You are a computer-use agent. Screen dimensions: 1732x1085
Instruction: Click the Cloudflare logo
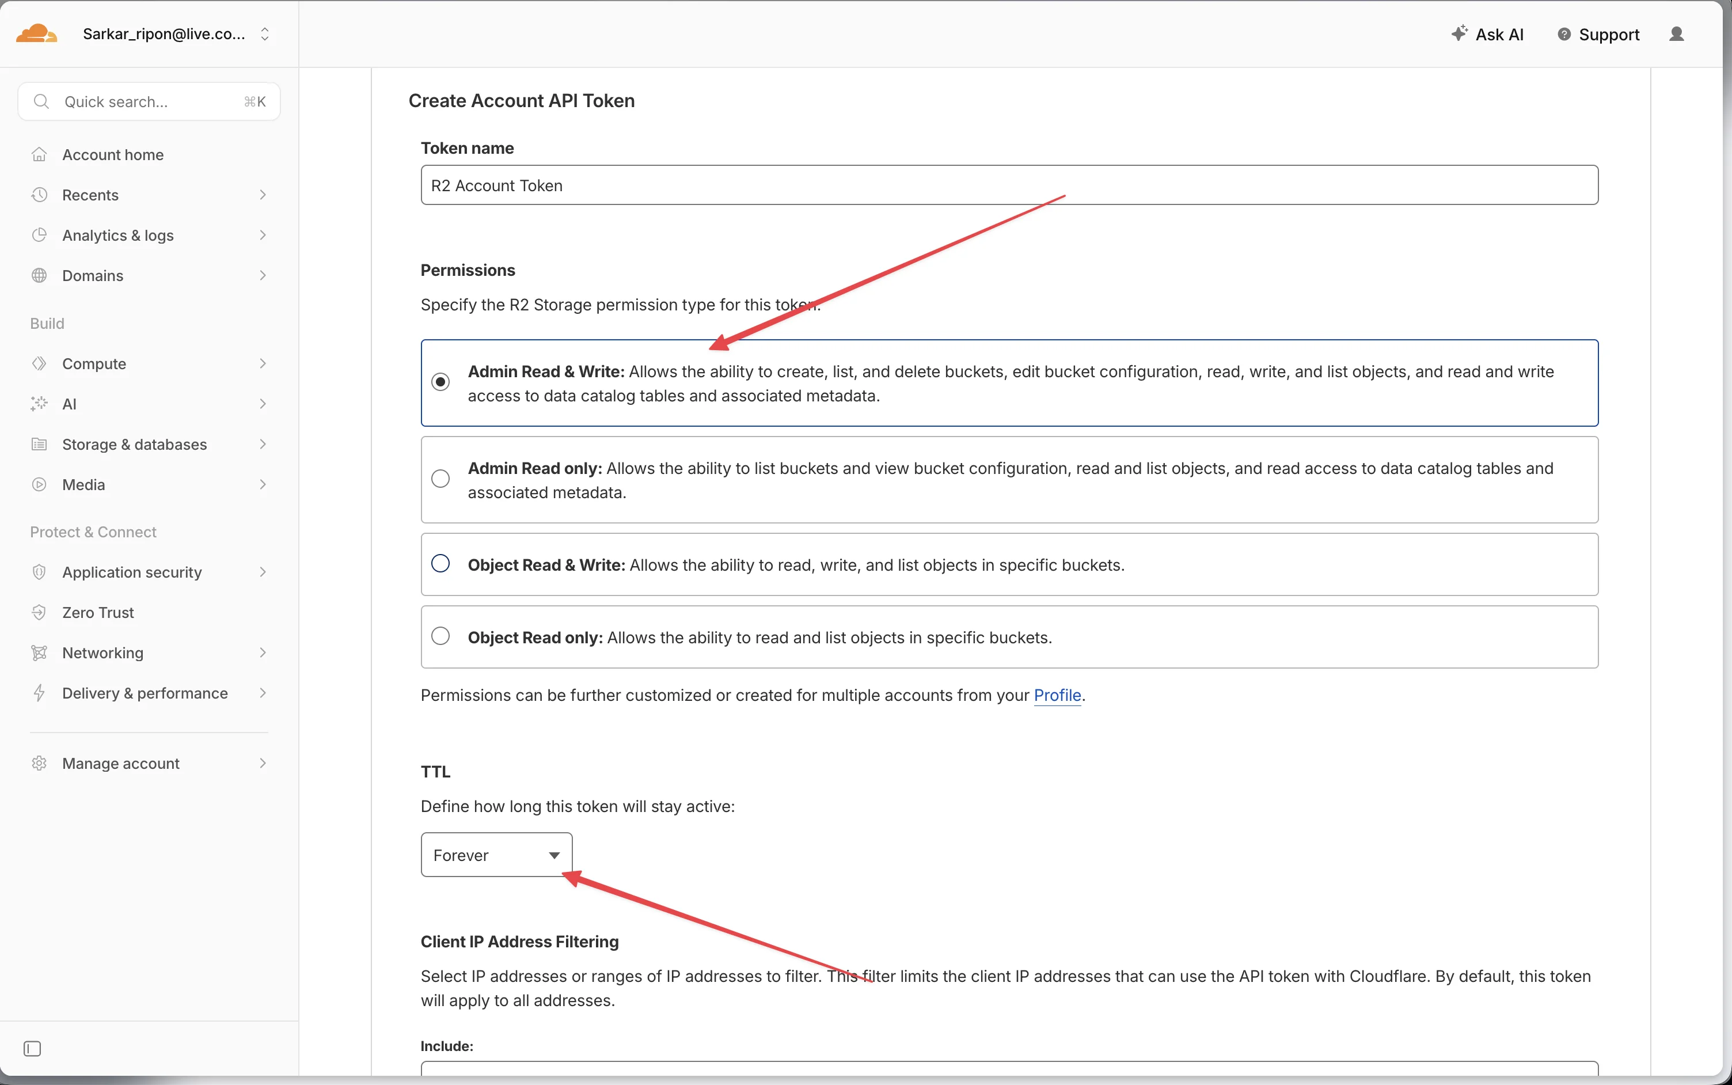(36, 32)
